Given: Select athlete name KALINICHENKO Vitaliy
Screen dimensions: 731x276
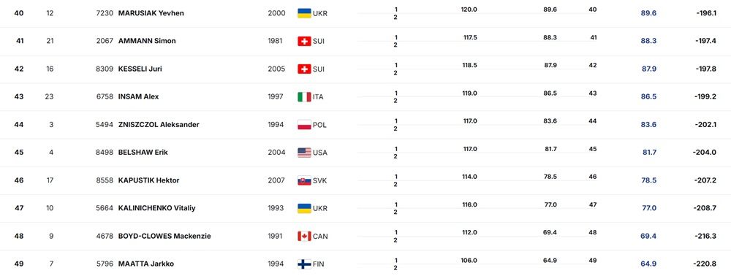Looking at the screenshot, I should click(x=156, y=208).
